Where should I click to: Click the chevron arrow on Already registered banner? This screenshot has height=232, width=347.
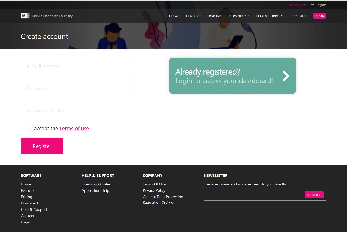286,76
